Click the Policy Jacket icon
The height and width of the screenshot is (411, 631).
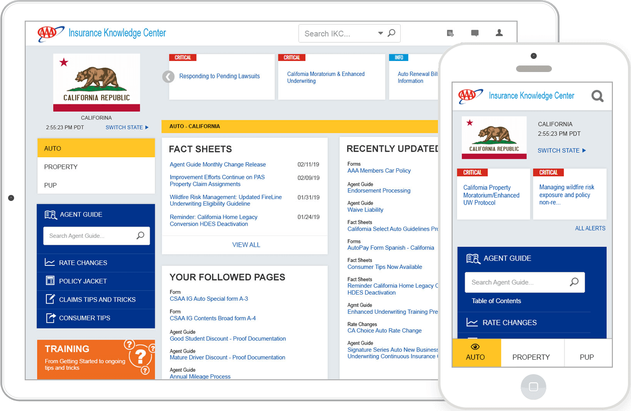click(50, 281)
